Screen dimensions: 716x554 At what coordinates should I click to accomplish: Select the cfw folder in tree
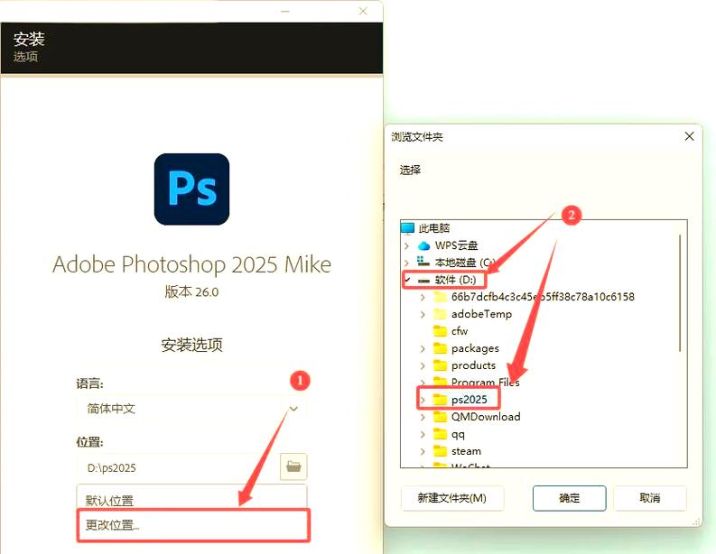(x=459, y=331)
